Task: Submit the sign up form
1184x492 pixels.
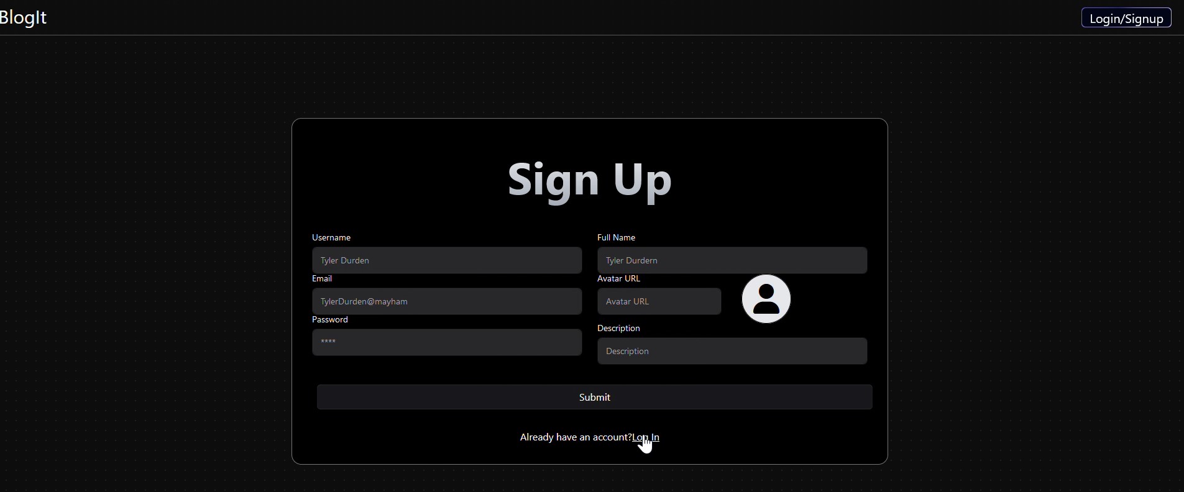Action: (595, 397)
